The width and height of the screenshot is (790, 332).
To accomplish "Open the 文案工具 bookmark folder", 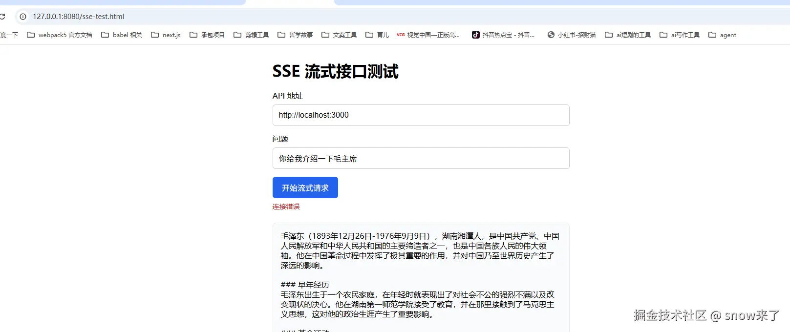I will point(339,35).
